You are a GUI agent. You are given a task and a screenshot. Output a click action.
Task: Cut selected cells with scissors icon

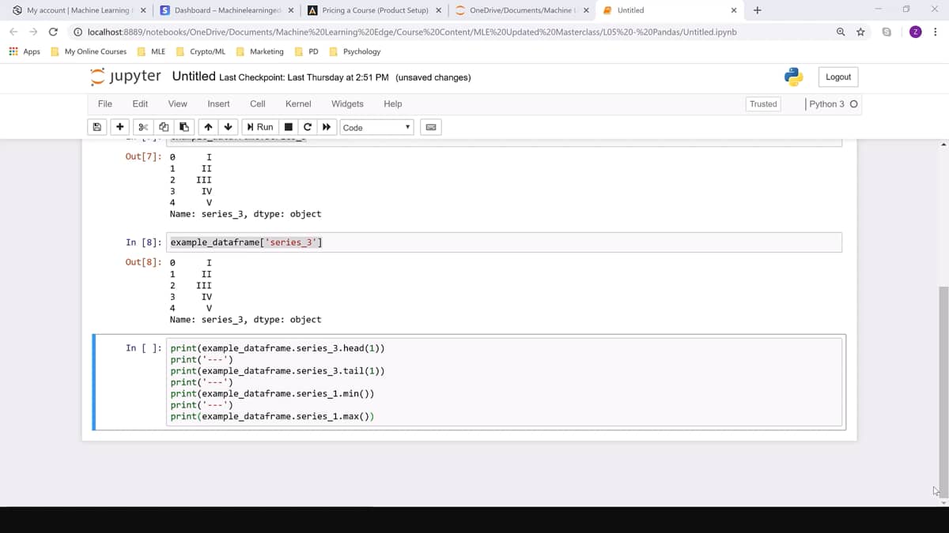click(x=143, y=127)
